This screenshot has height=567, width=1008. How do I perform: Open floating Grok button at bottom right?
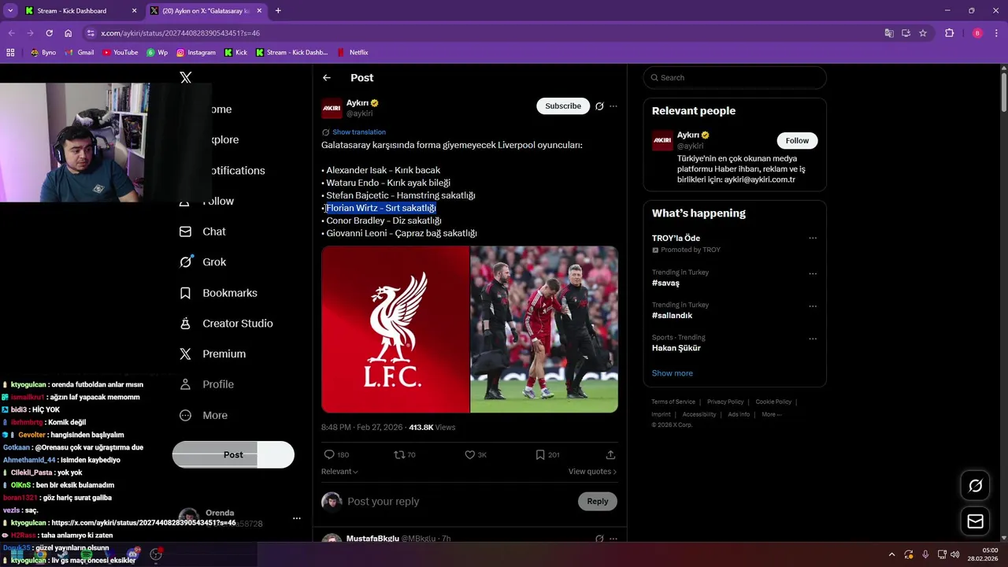click(x=975, y=486)
